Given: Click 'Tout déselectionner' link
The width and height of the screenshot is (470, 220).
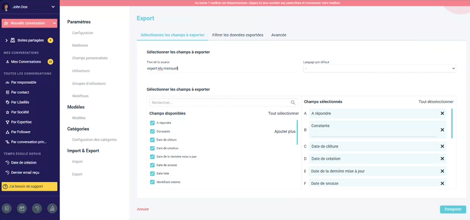Looking at the screenshot, I should [436, 102].
